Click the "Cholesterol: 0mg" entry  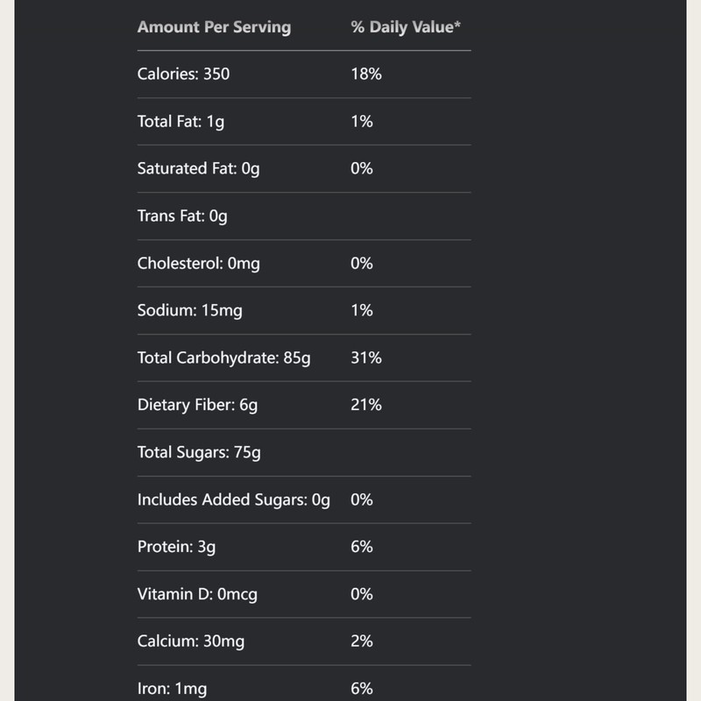click(x=198, y=263)
